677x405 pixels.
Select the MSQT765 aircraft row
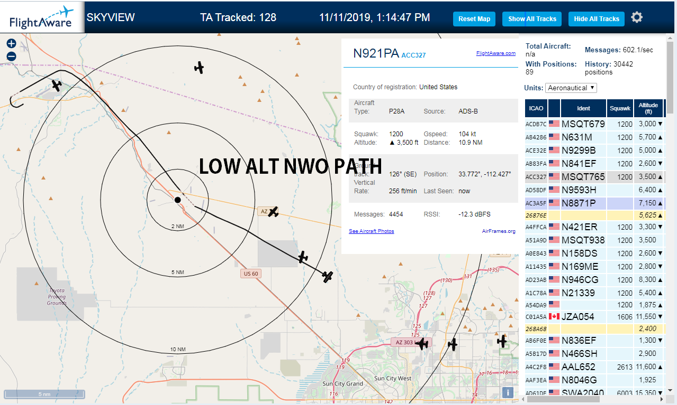[594, 177]
